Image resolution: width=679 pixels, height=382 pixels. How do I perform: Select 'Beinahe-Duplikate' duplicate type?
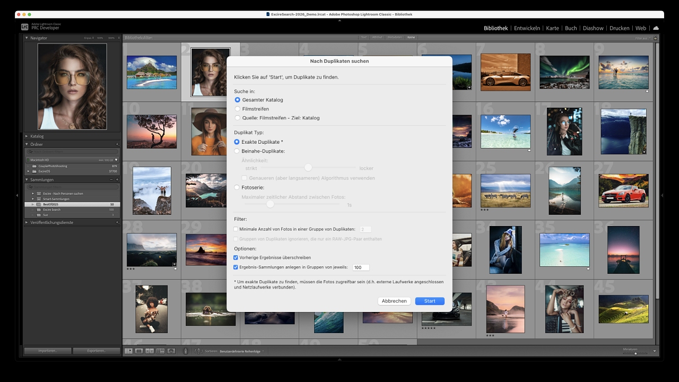pos(238,151)
